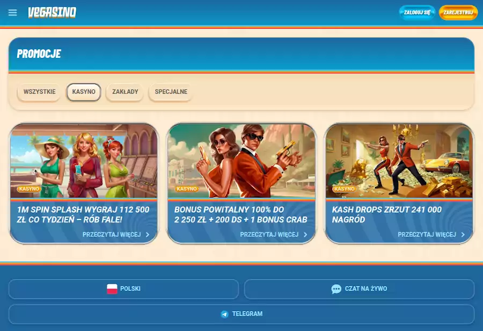Click the Zaloguj się button
483x331 pixels.
click(x=417, y=12)
